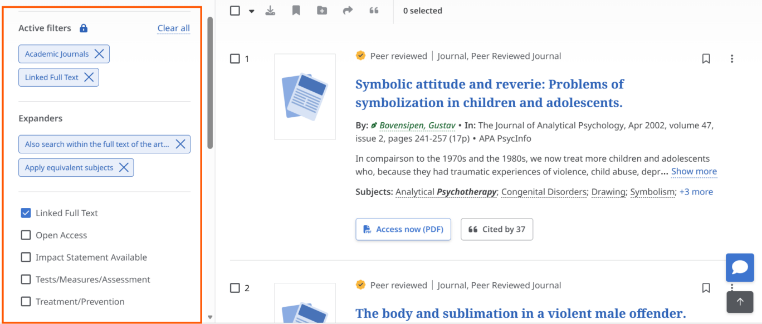This screenshot has height=324, width=762.
Task: Remove the Academic Journals filter
Action: 99,54
